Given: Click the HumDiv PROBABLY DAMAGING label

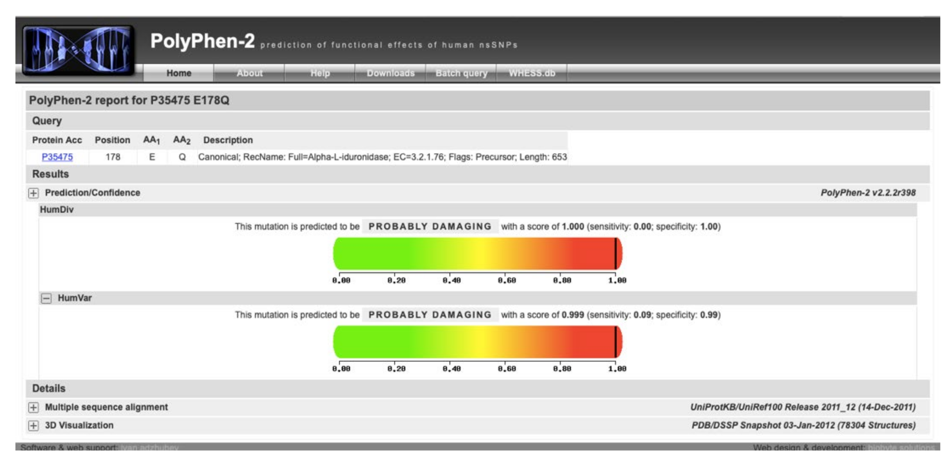Looking at the screenshot, I should coord(430,227).
